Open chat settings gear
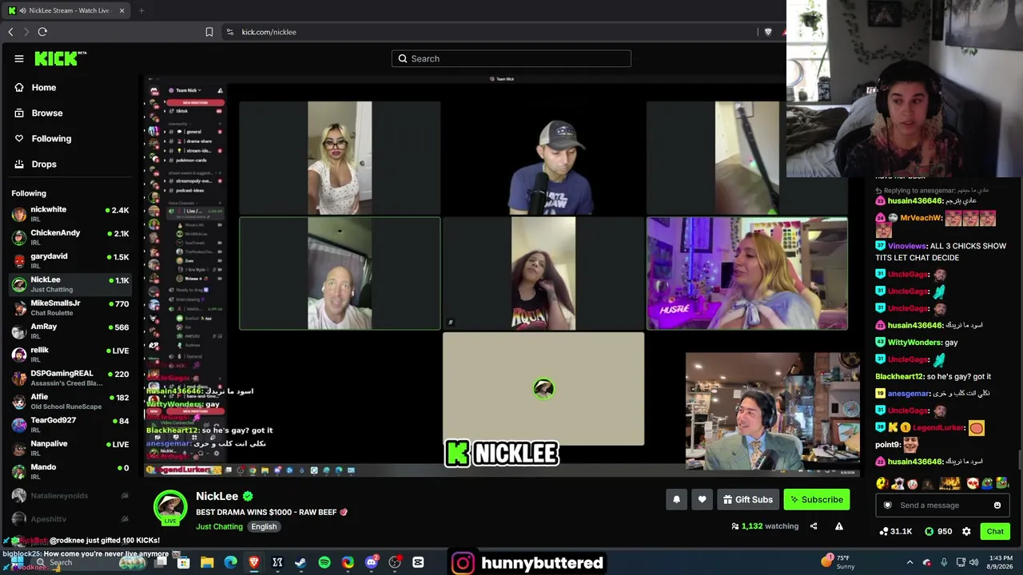The height and width of the screenshot is (575, 1023). click(966, 531)
